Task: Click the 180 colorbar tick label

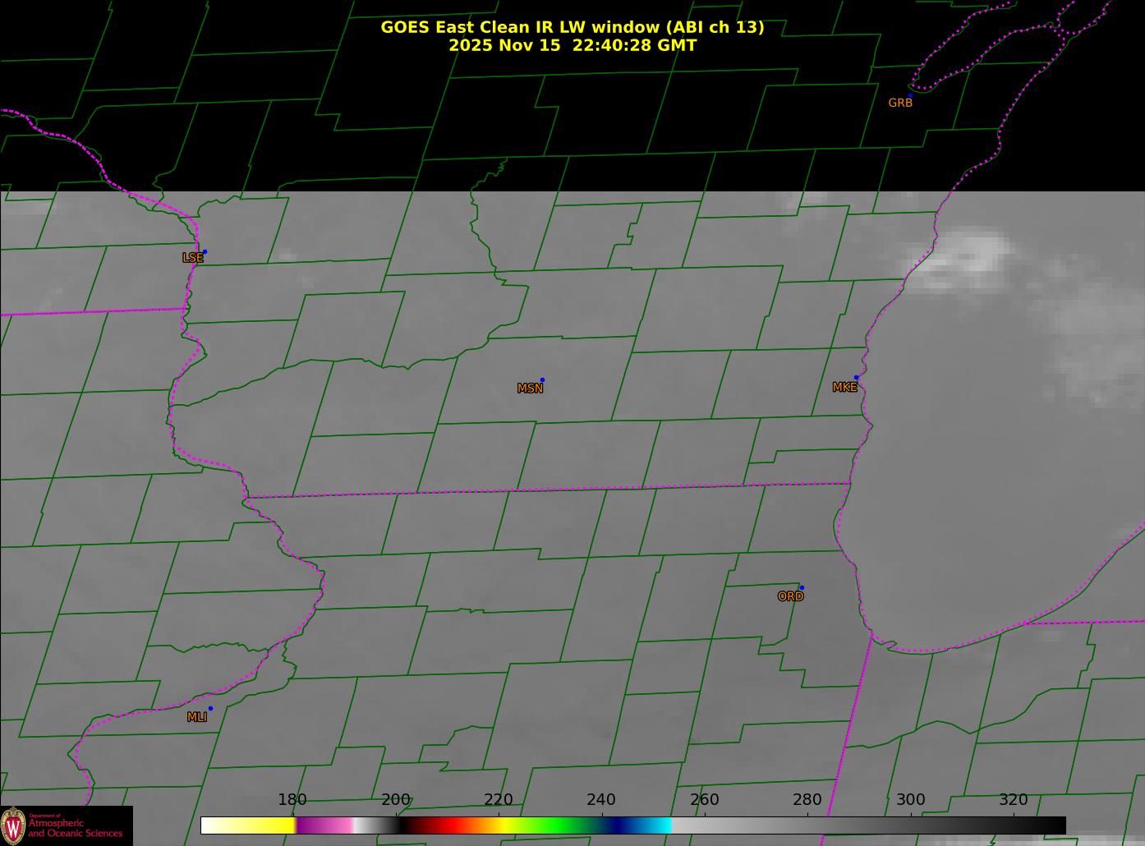Action: click(292, 799)
